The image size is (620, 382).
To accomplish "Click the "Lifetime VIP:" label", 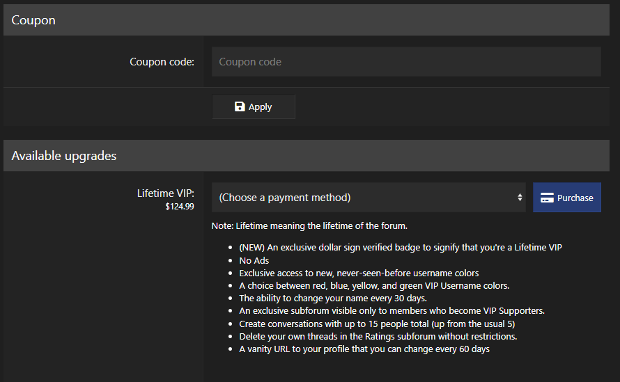I will [x=165, y=193].
